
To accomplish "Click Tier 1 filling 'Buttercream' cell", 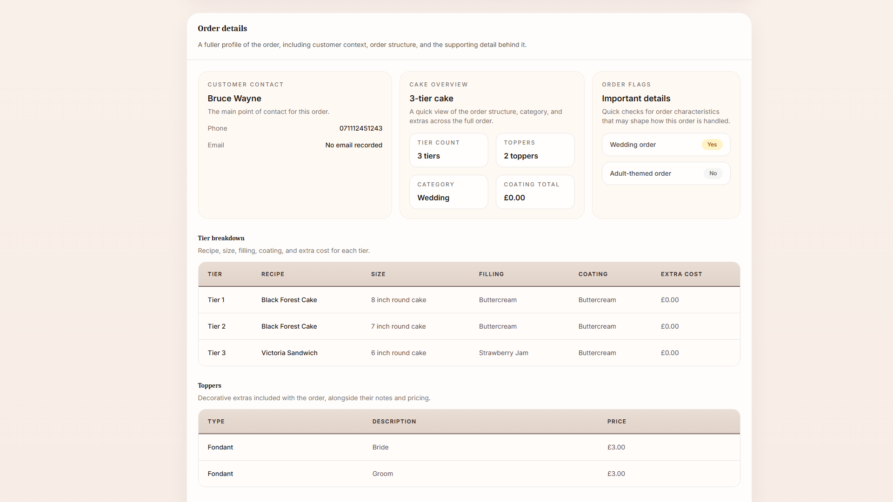I will (498, 300).
